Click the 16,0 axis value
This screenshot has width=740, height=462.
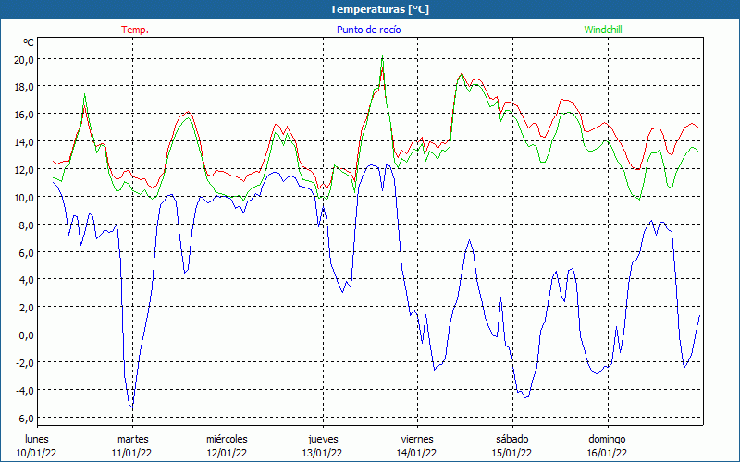24,115
